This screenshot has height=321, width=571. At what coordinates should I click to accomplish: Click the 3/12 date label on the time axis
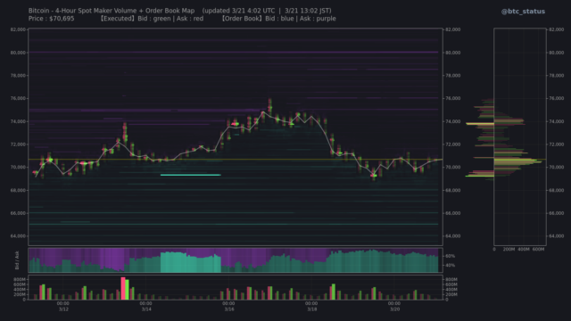(x=63, y=309)
